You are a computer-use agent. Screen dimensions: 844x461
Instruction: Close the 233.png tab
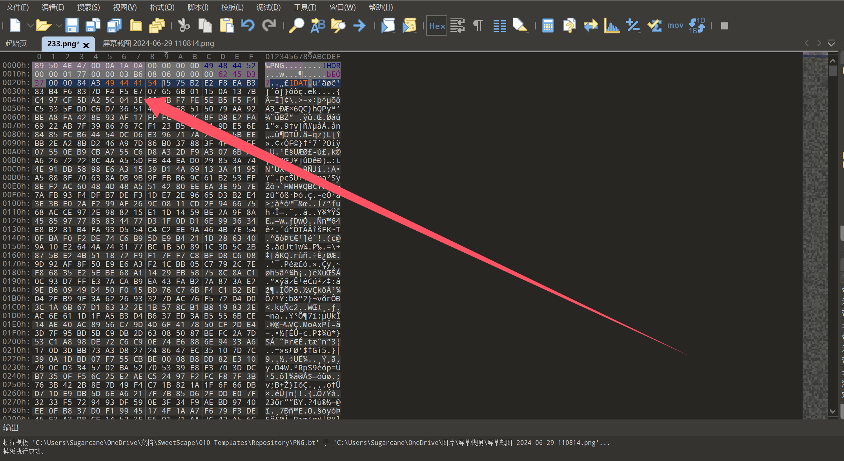[86, 45]
